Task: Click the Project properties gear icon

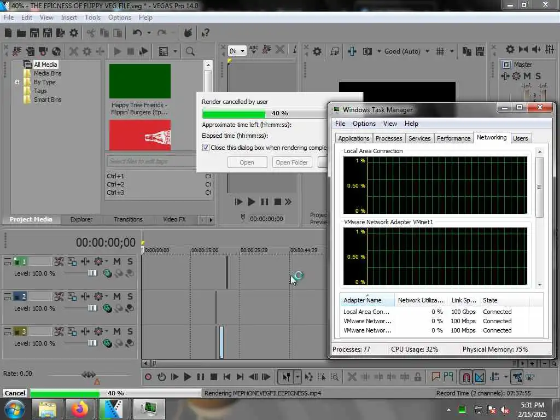Action: point(74,33)
